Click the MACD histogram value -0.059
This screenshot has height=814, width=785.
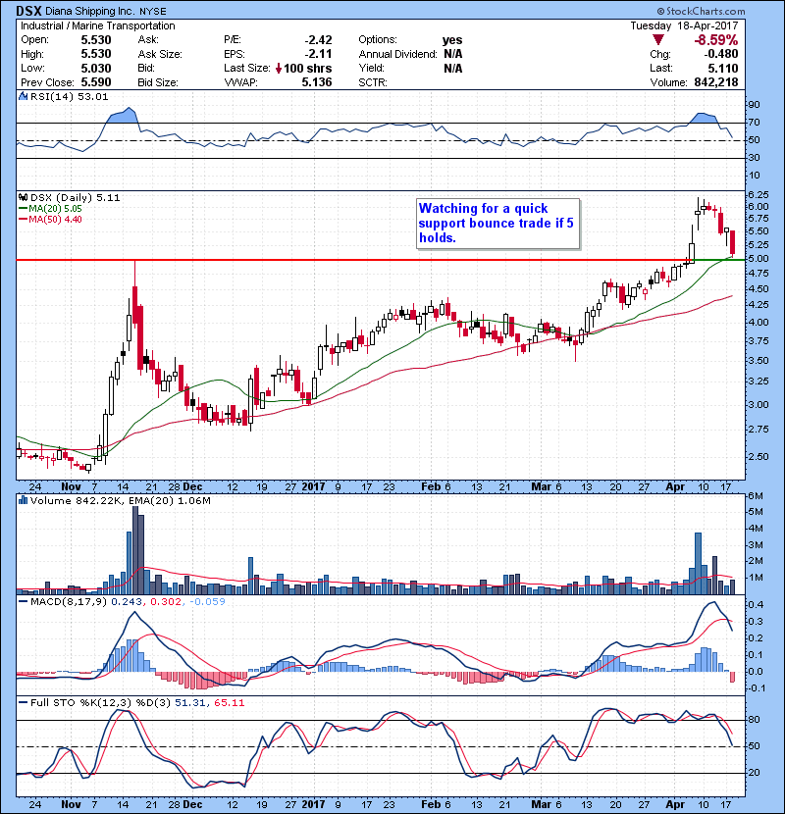tap(207, 602)
